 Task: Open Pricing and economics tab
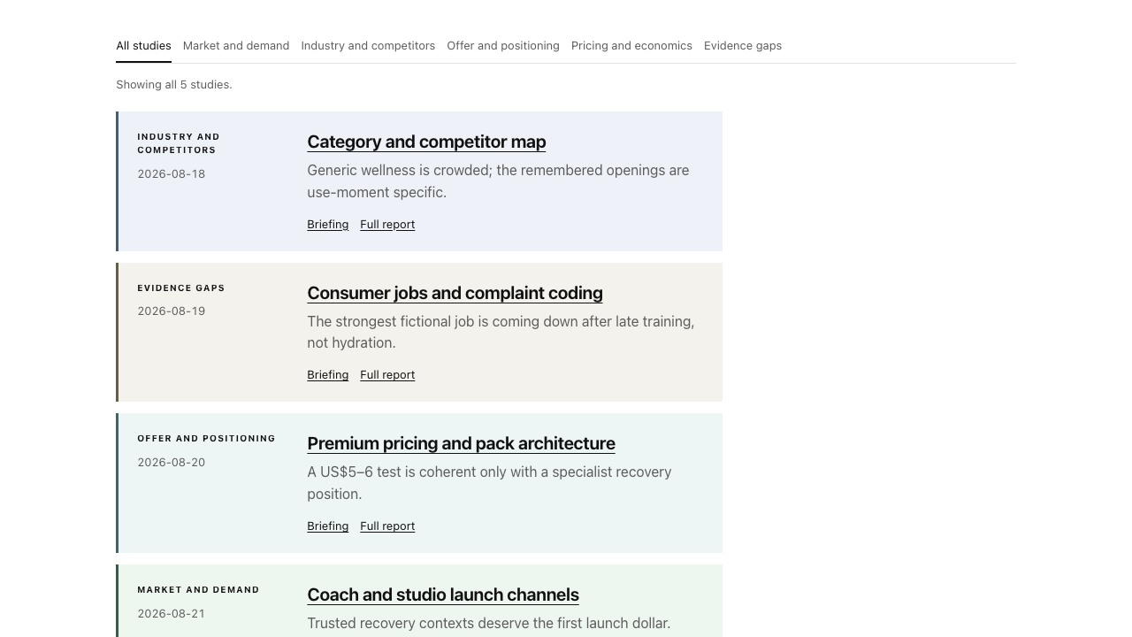point(631,46)
